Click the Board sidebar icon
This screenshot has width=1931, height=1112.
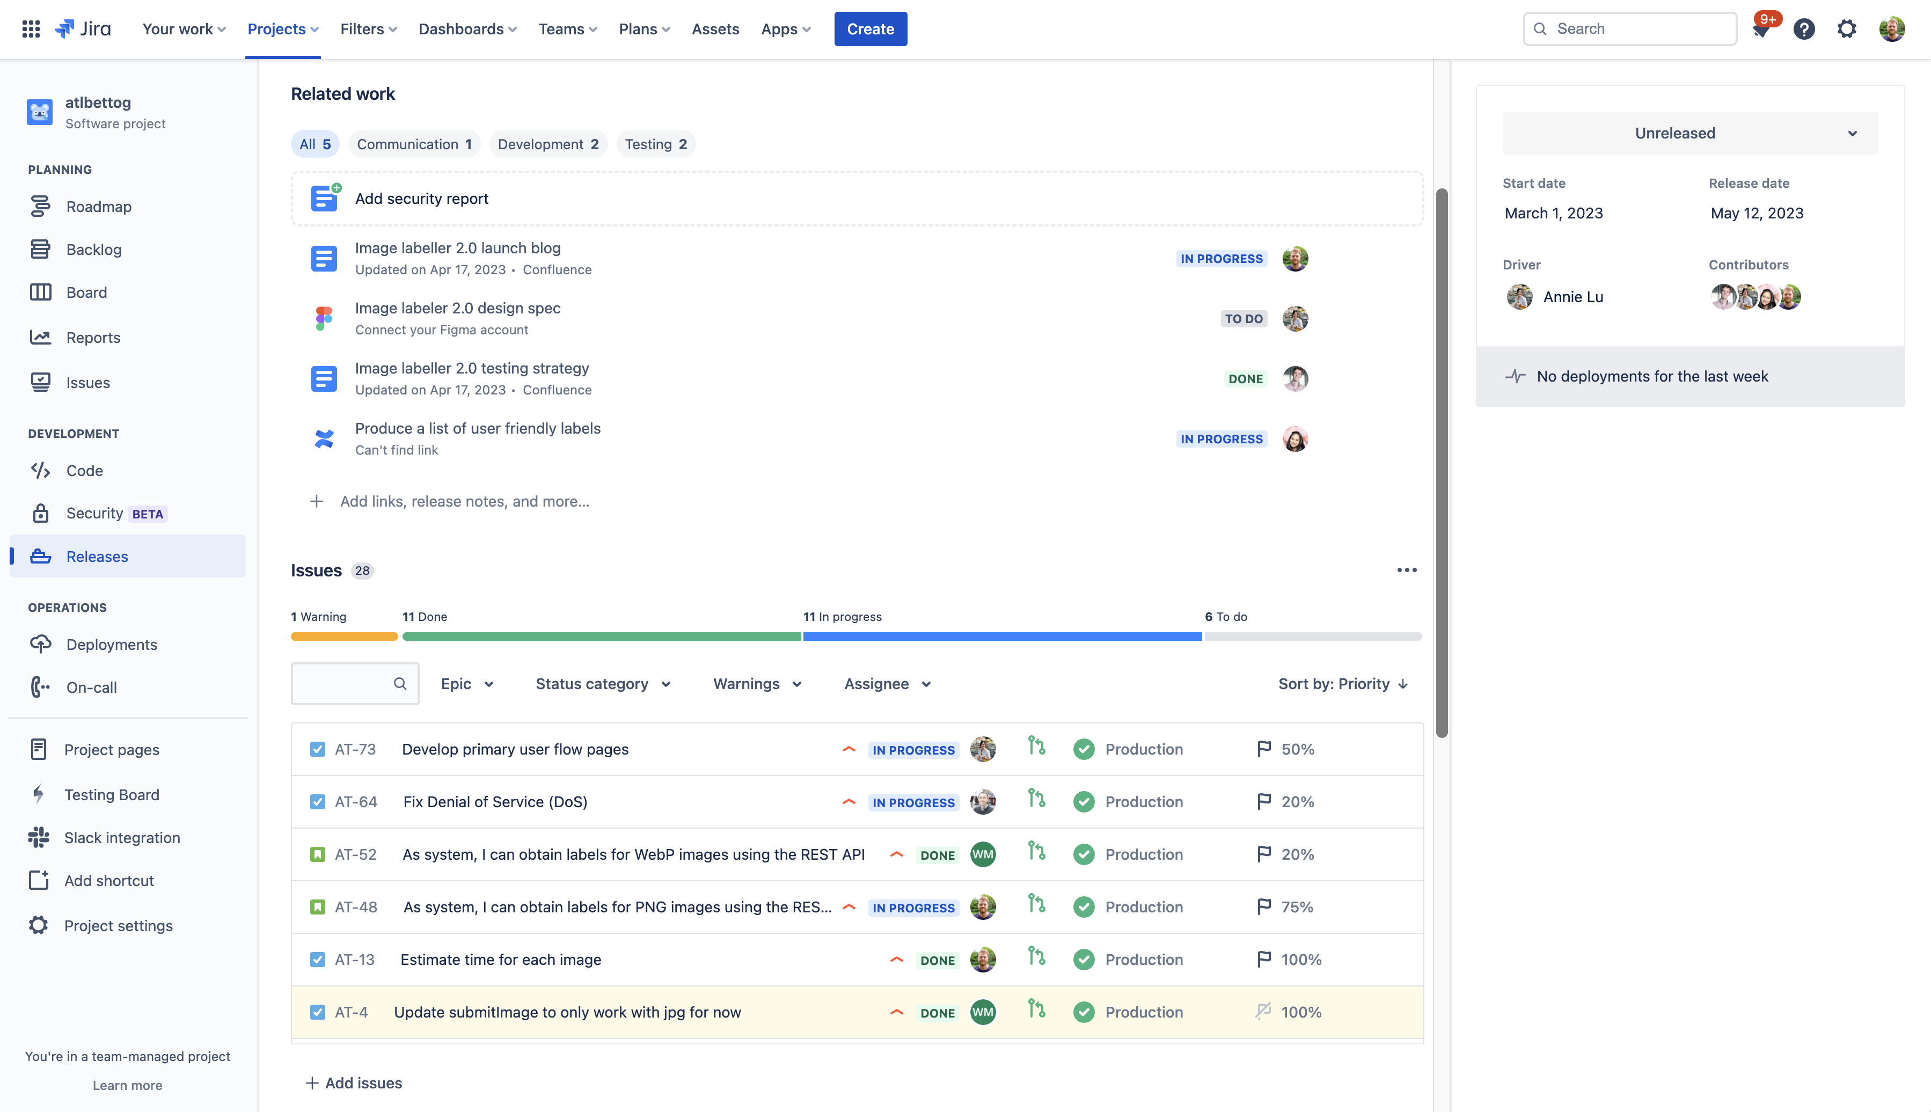click(x=40, y=292)
